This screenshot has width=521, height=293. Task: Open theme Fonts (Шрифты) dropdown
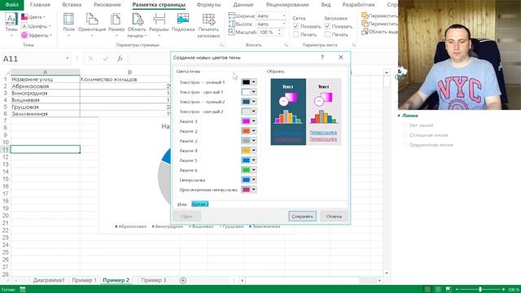point(36,26)
